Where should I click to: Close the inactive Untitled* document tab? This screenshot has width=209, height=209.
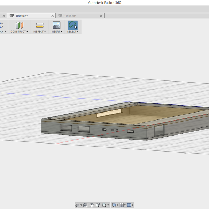tap(101, 16)
